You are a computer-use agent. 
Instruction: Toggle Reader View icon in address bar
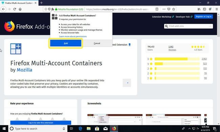tap(157, 9)
